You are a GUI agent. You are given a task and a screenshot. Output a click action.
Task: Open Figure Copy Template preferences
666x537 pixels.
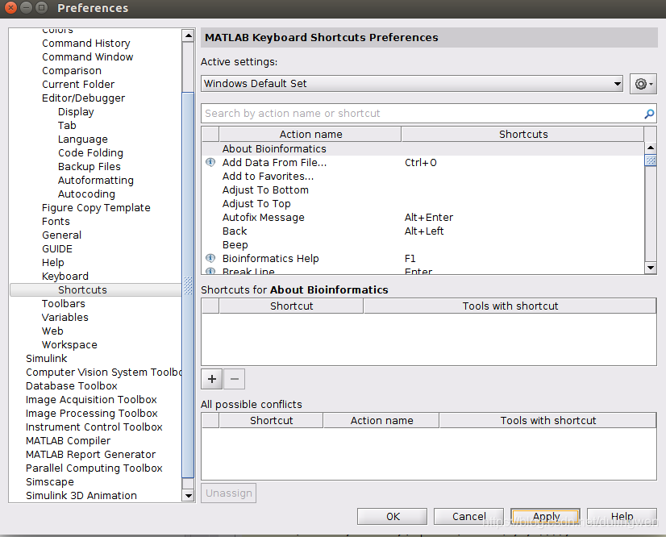pyautogui.click(x=96, y=208)
